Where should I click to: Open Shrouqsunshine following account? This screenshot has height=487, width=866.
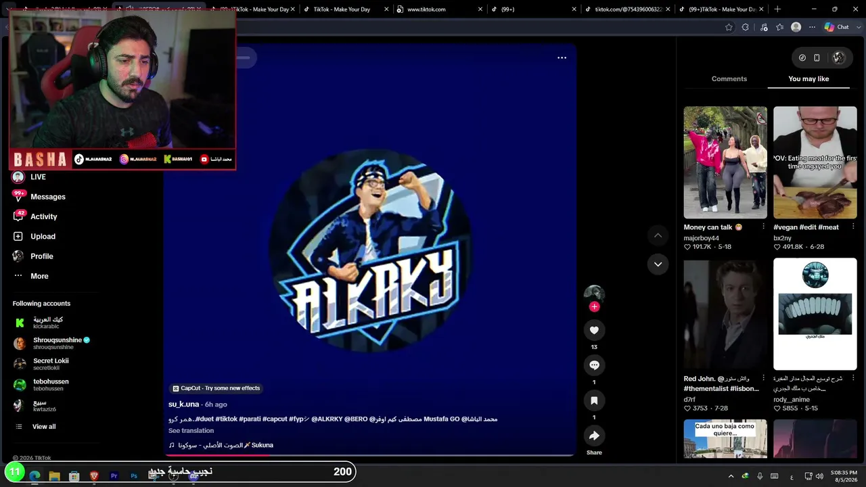point(51,343)
